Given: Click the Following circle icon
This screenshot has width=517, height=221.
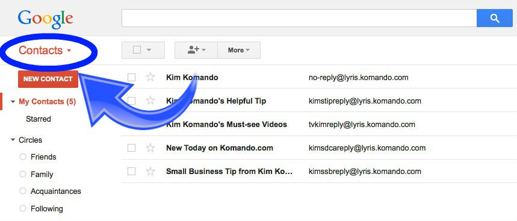Looking at the screenshot, I should click(x=23, y=208).
